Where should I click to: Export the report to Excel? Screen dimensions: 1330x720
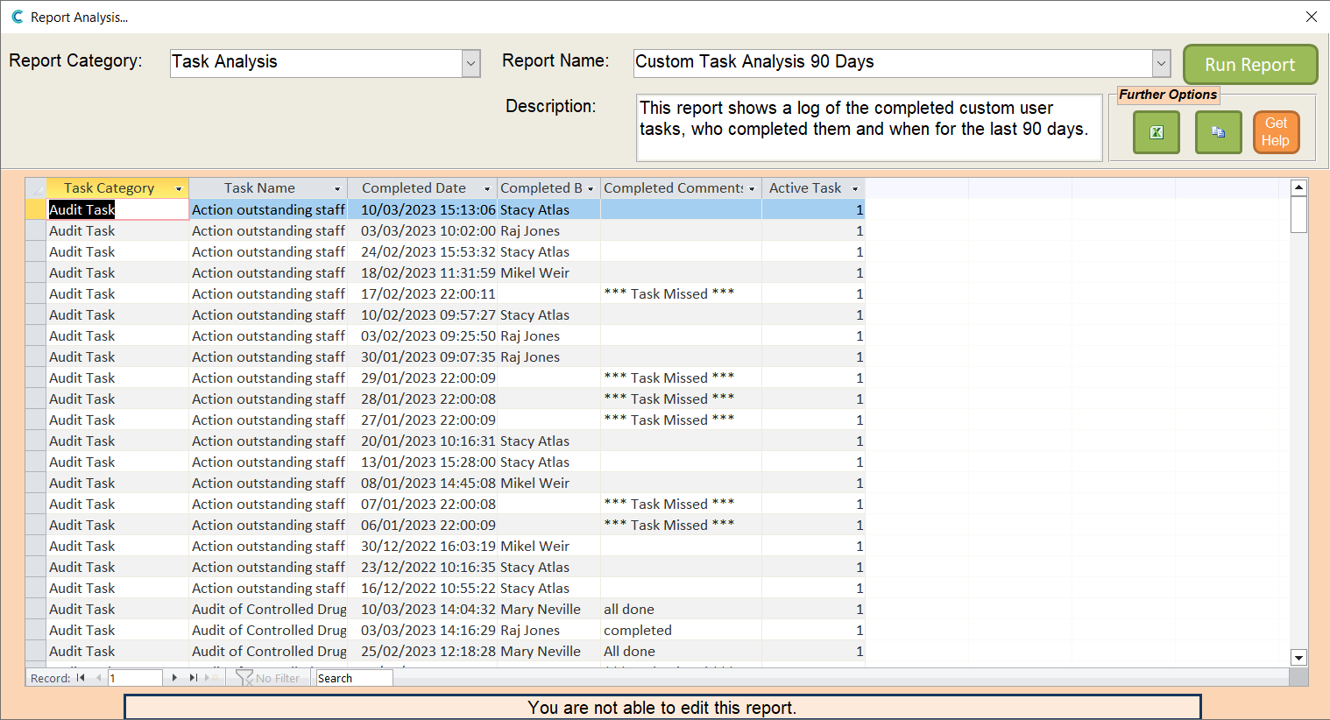point(1157,132)
